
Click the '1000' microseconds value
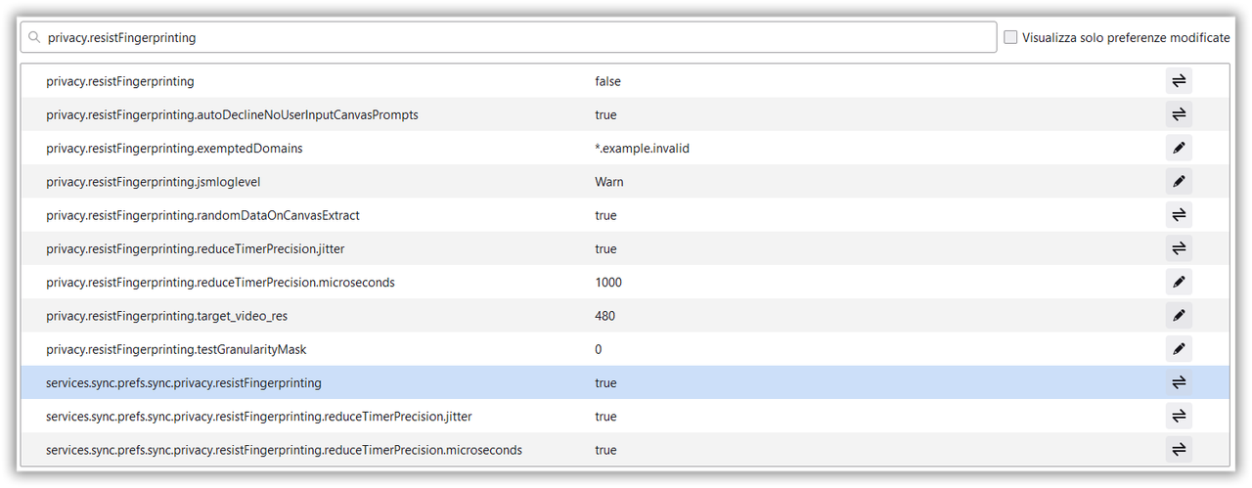608,283
